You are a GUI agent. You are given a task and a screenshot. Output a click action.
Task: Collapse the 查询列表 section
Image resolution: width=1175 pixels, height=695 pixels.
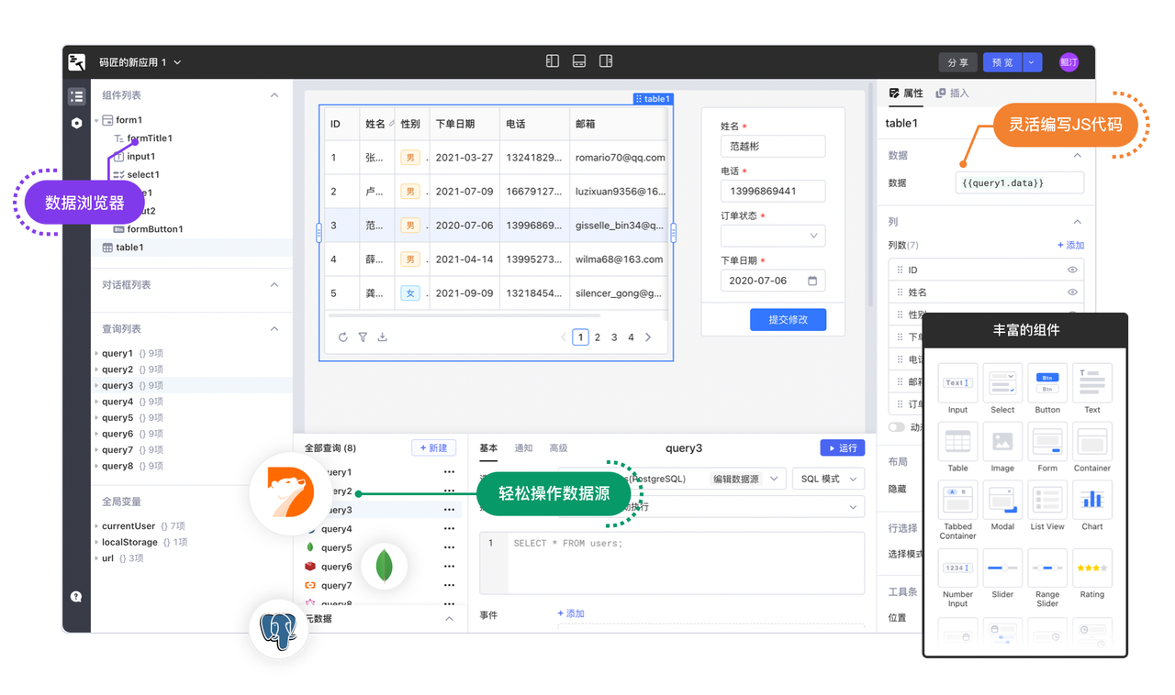click(274, 329)
